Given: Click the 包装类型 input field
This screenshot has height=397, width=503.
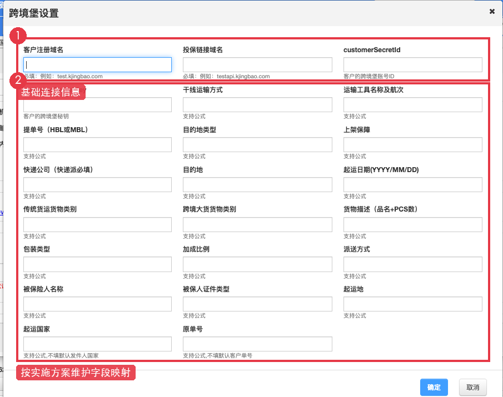Looking at the screenshot, I should pyautogui.click(x=97, y=264).
